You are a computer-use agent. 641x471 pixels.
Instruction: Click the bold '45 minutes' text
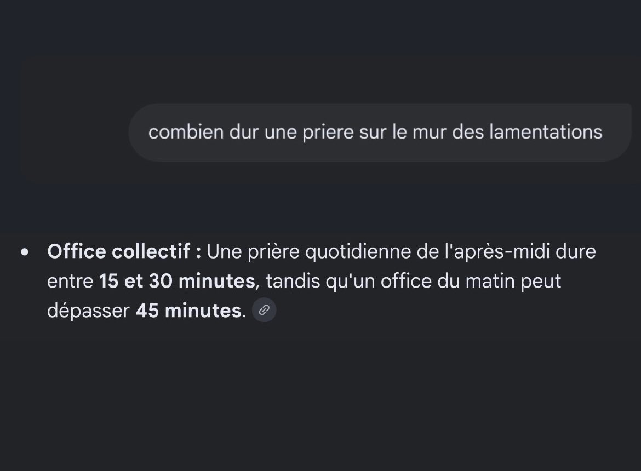[x=189, y=311]
